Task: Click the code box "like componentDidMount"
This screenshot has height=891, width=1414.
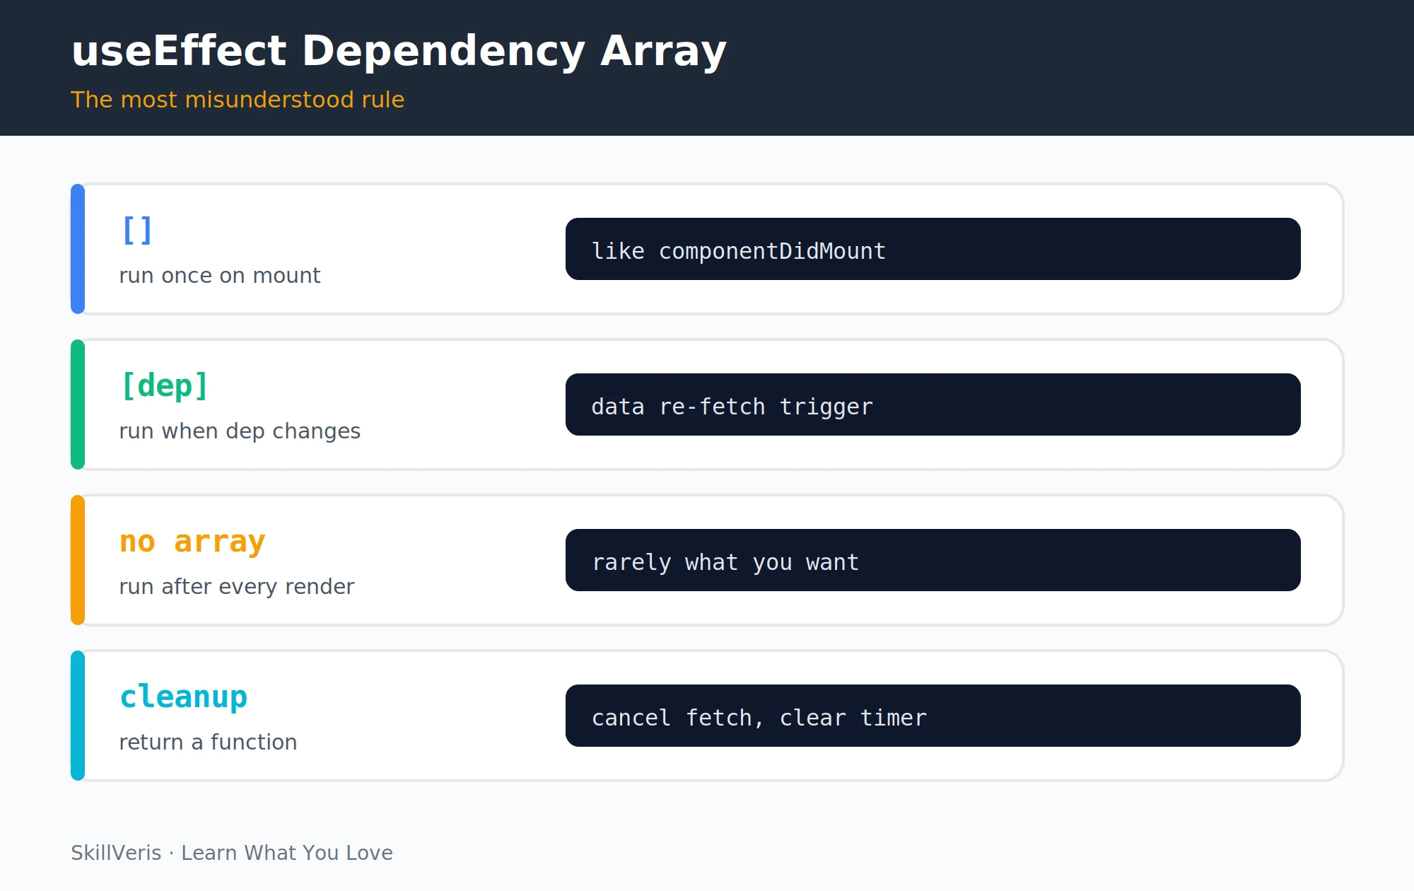Action: (x=933, y=249)
